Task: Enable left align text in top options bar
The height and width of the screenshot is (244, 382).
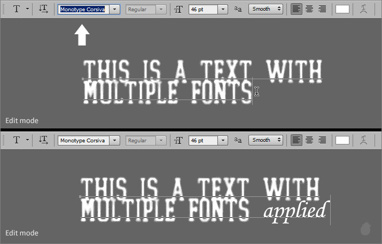Action: pyautogui.click(x=297, y=9)
